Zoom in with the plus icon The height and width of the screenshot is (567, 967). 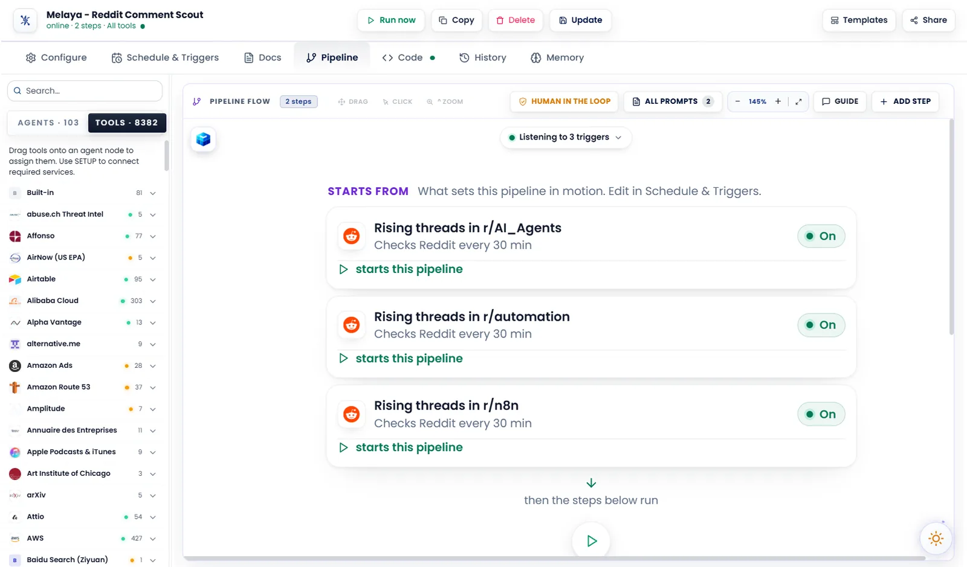pos(778,101)
